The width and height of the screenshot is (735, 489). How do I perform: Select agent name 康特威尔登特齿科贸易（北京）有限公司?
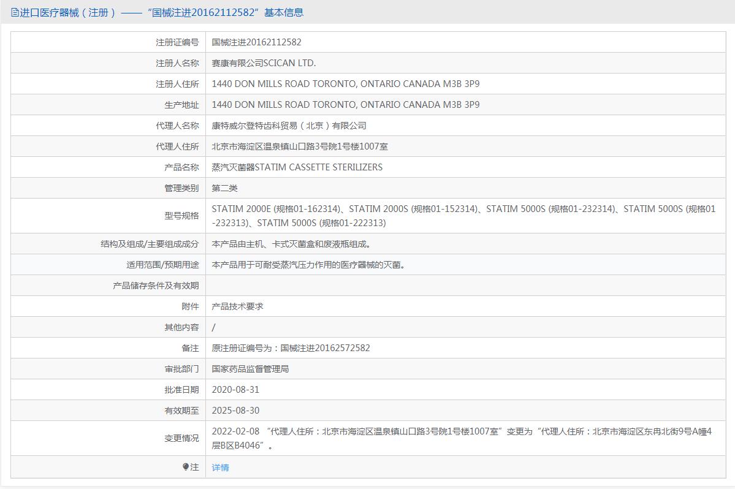289,126
